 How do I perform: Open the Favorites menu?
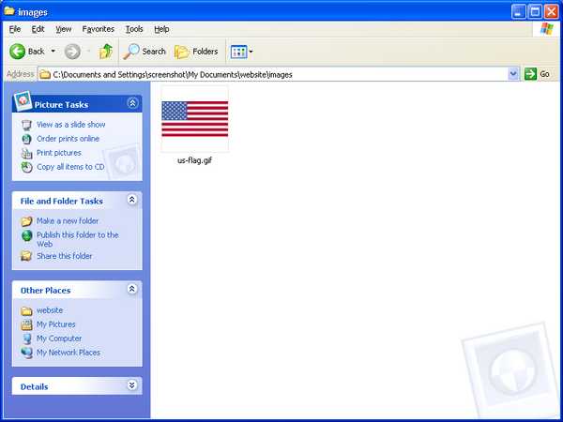pyautogui.click(x=98, y=29)
